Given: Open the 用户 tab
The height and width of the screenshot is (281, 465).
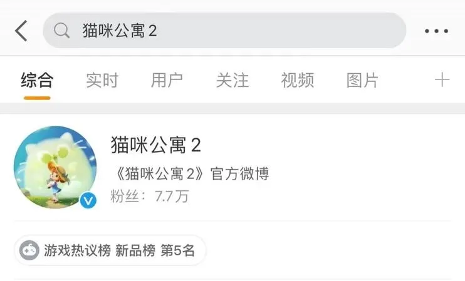Looking at the screenshot, I should (x=167, y=80).
